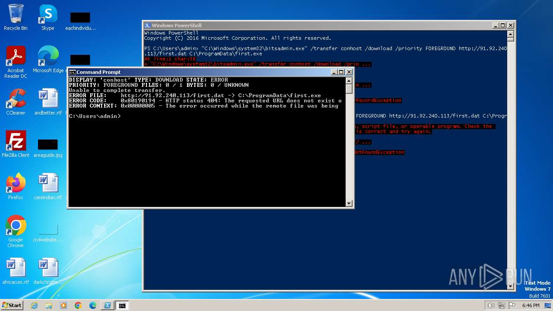Click the ERROR CODE 0x80190194 line
This screenshot has height=311, width=553.
tap(205, 101)
